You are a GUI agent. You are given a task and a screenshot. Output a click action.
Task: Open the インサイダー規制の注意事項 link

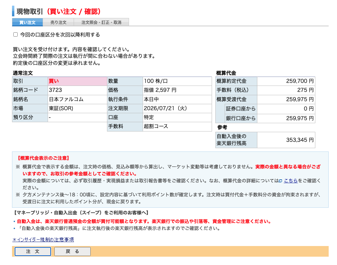click(43, 239)
